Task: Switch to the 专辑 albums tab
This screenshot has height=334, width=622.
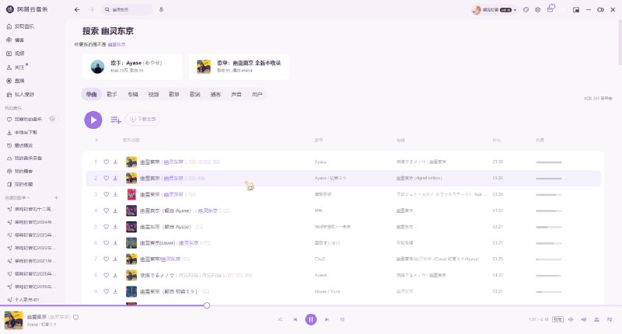Action: coord(132,94)
